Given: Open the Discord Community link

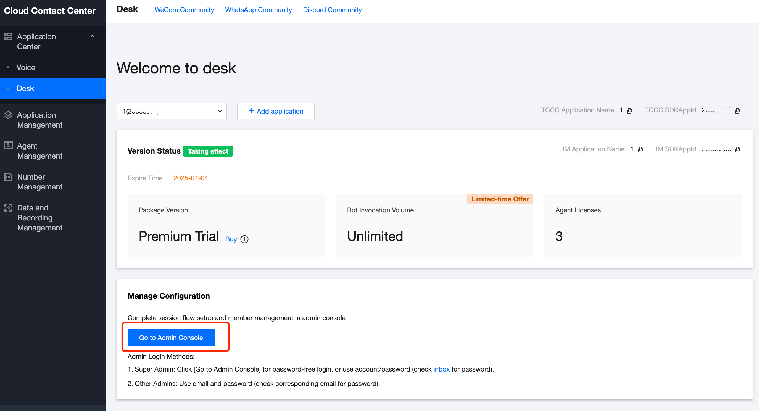Looking at the screenshot, I should click(x=332, y=10).
